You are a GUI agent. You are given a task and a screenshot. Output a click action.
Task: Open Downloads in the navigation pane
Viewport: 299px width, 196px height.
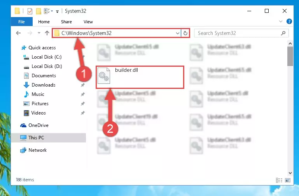[x=44, y=85]
